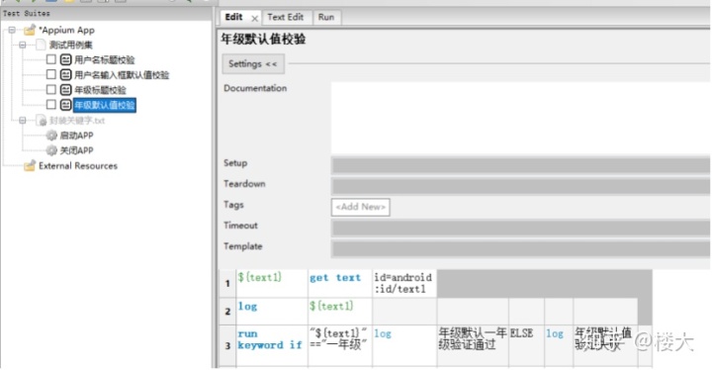Collapse the 封装关键字.txt node
712x370 pixels.
pyautogui.click(x=22, y=121)
